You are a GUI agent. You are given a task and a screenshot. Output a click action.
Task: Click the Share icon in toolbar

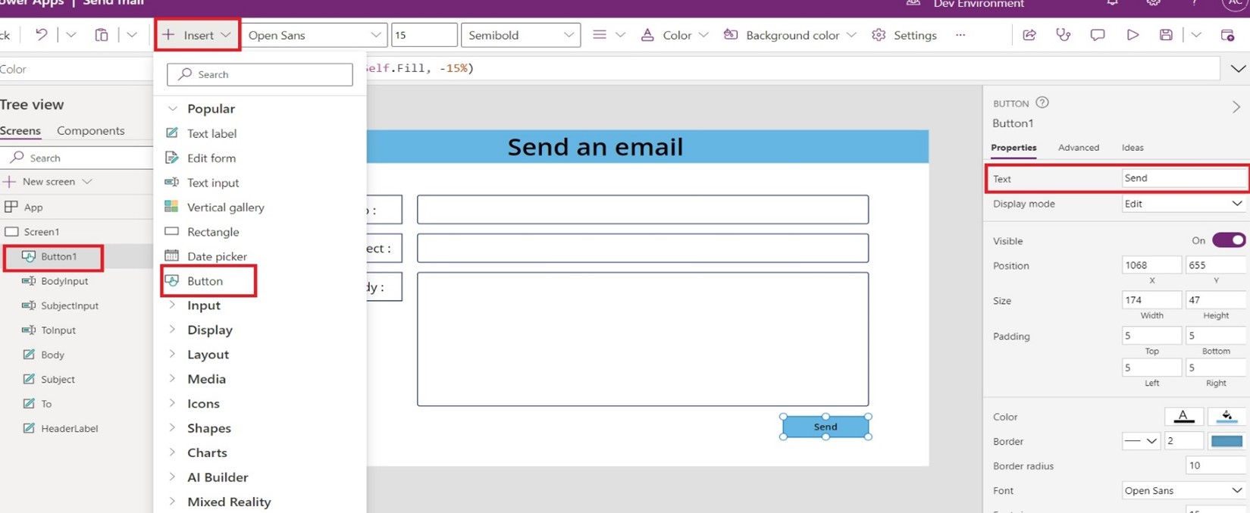[x=1029, y=35]
